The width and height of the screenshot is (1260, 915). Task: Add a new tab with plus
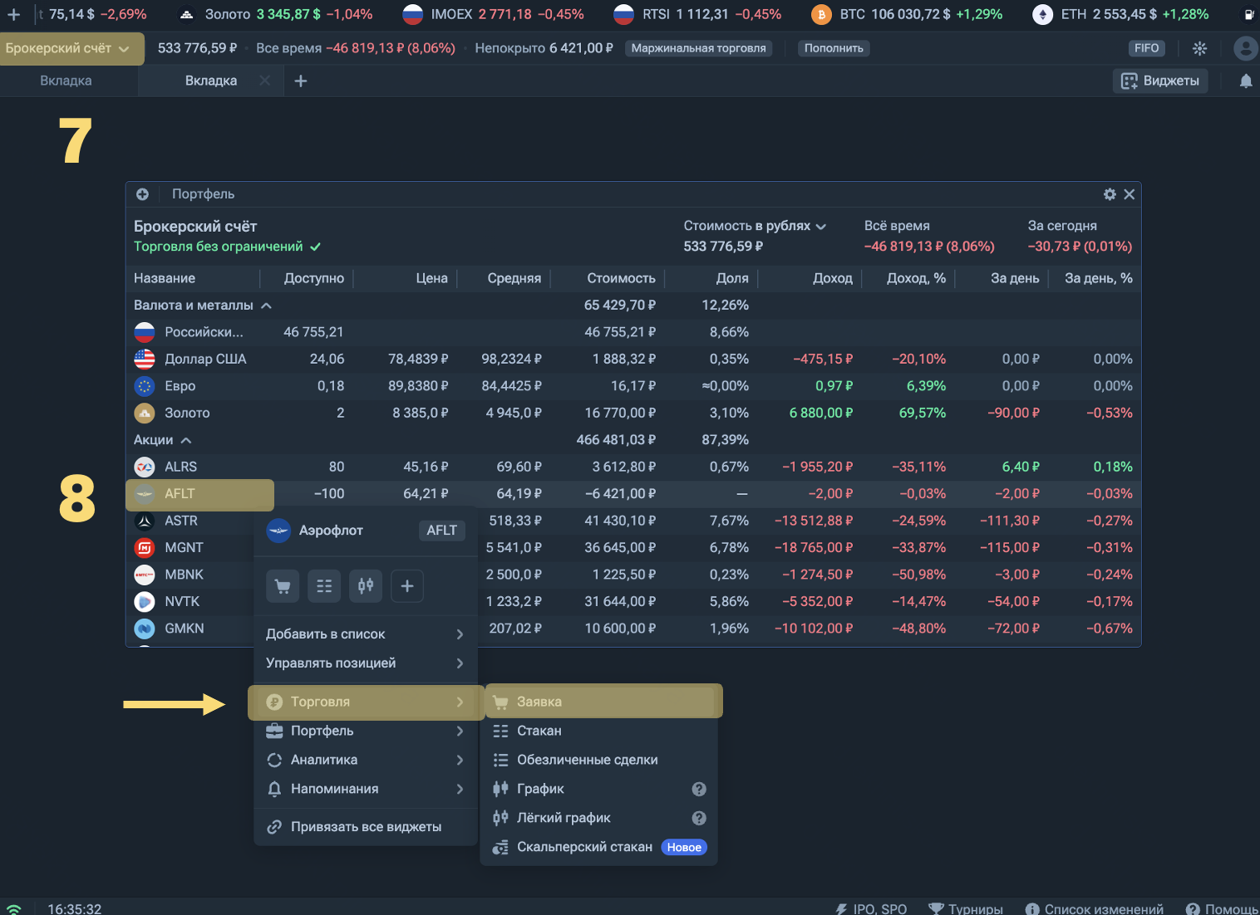pos(301,81)
